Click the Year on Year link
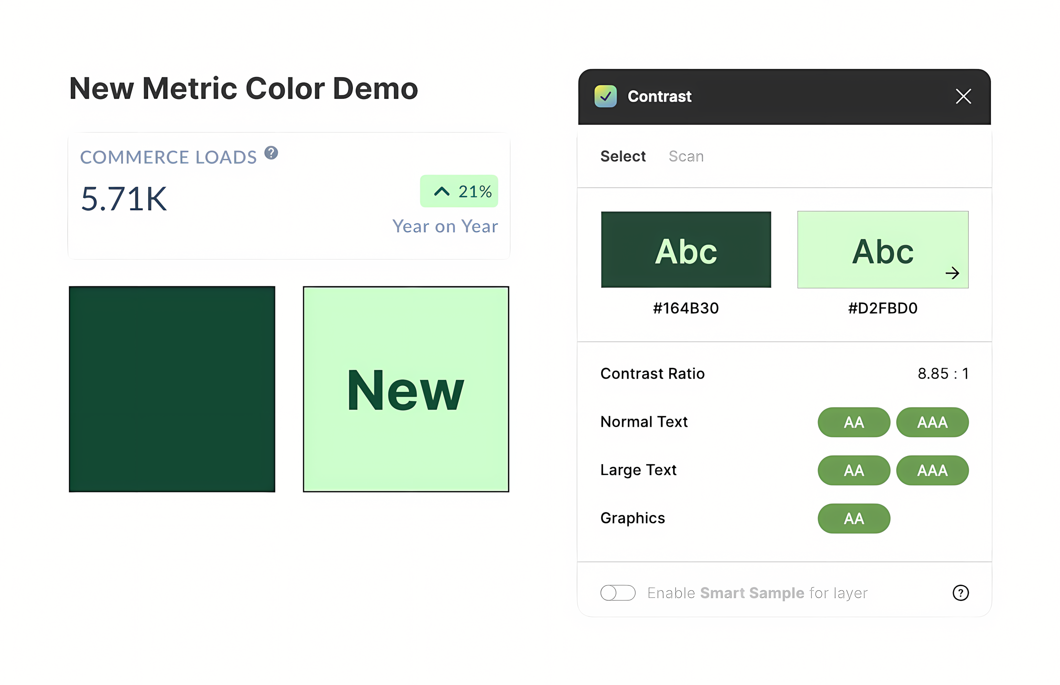 445,226
